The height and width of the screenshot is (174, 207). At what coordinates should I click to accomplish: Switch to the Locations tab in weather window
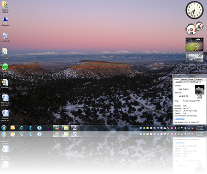(x=198, y=79)
